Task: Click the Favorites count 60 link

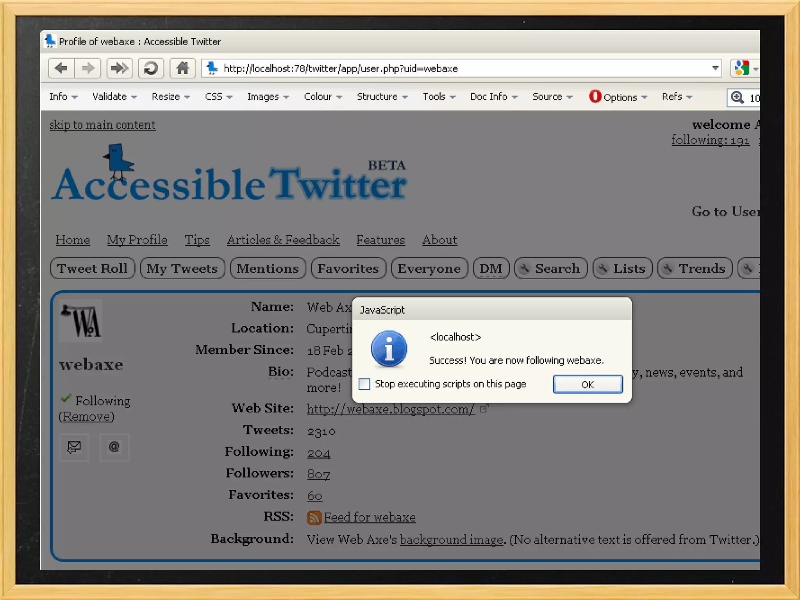Action: click(x=314, y=496)
